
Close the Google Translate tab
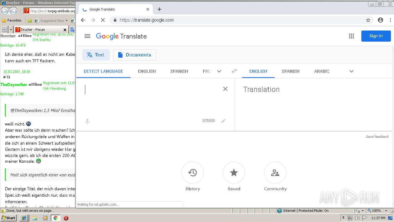tap(148, 9)
